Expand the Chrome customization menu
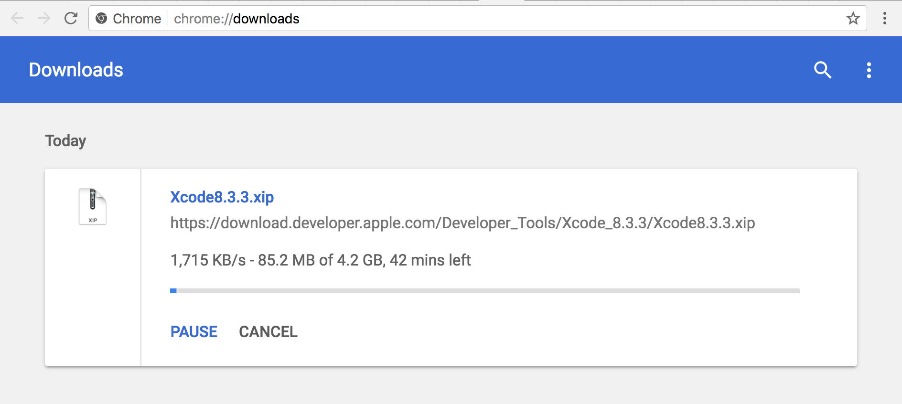 click(x=884, y=18)
